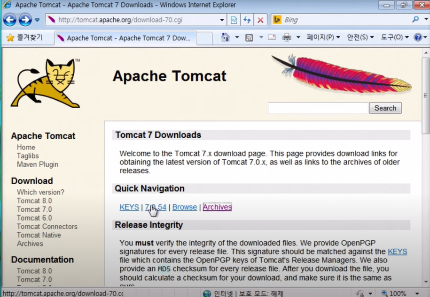
Task: Select the Apache Tomcat 7 Downloads tab
Action: pos(125,38)
